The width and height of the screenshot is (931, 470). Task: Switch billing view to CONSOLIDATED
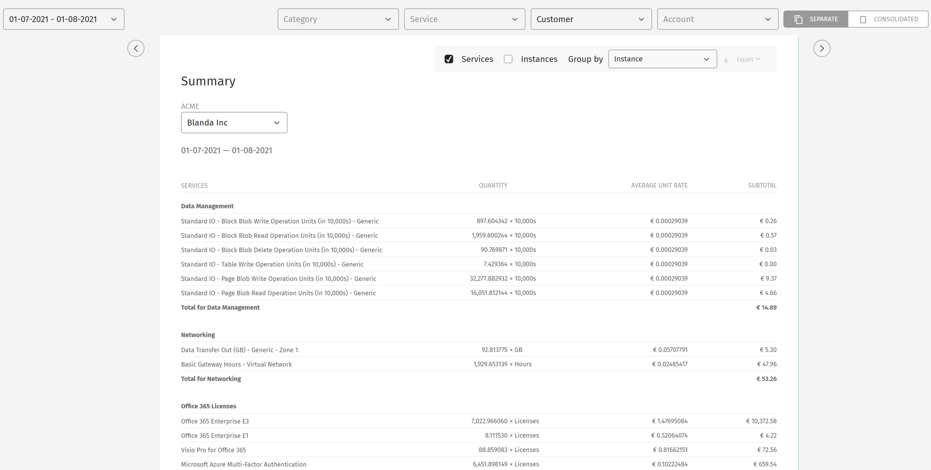[x=888, y=19]
